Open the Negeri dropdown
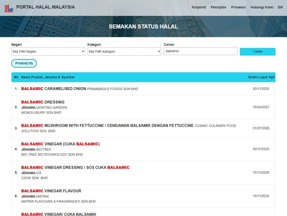The height and width of the screenshot is (216, 287). click(48, 51)
